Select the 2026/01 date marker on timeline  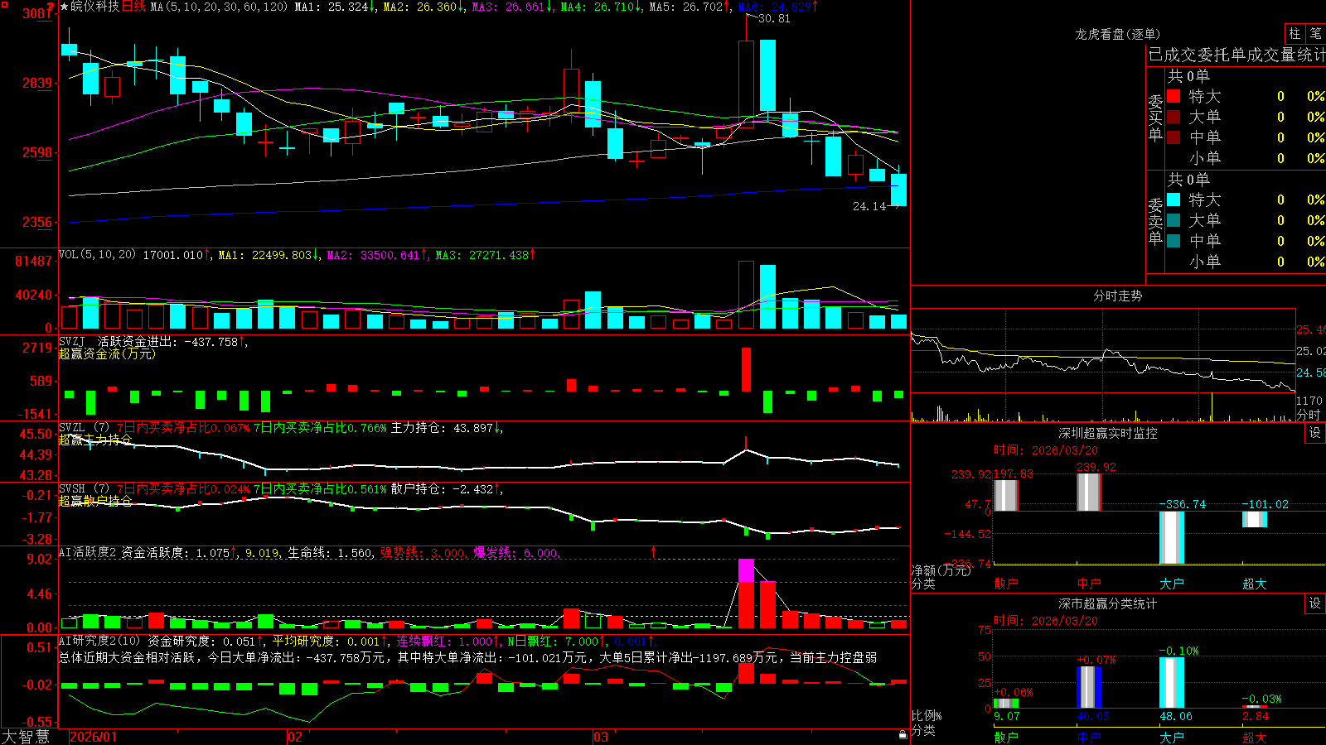pyautogui.click(x=94, y=737)
